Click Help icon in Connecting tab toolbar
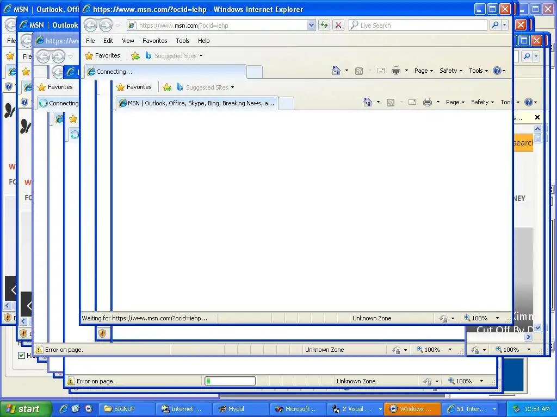The image size is (557, 417). (x=497, y=71)
